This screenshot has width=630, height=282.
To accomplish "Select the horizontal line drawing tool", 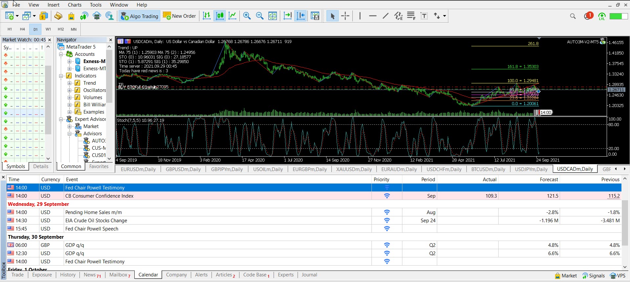I will coord(373,16).
